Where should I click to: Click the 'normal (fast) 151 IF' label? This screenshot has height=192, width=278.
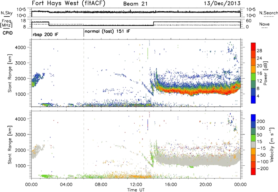(107, 32)
